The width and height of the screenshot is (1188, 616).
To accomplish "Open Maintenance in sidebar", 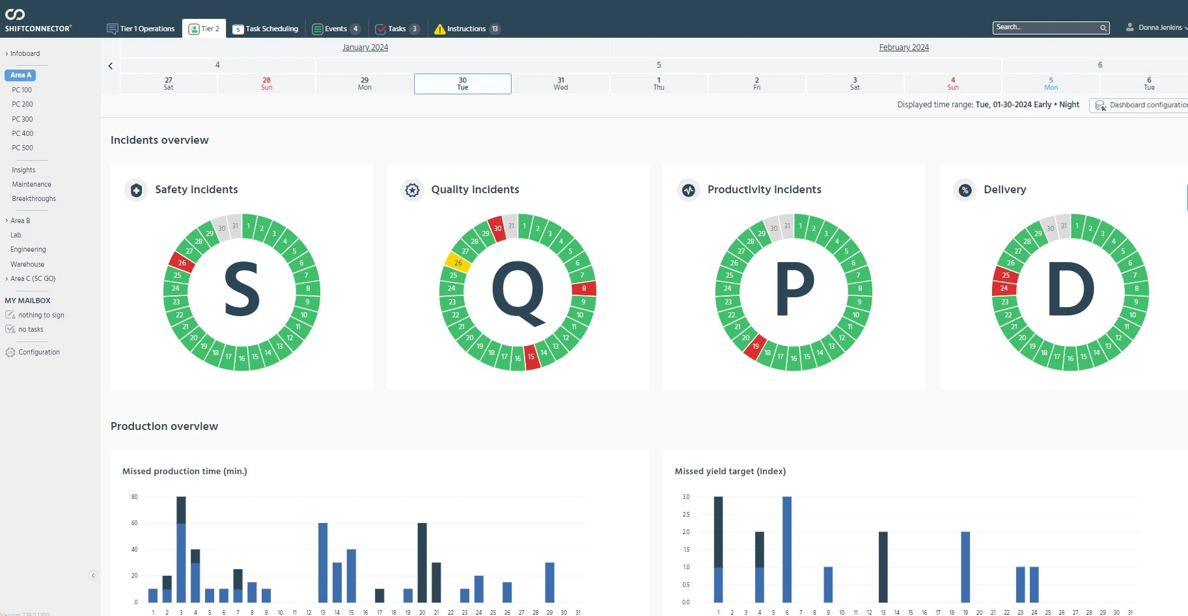I will point(31,184).
